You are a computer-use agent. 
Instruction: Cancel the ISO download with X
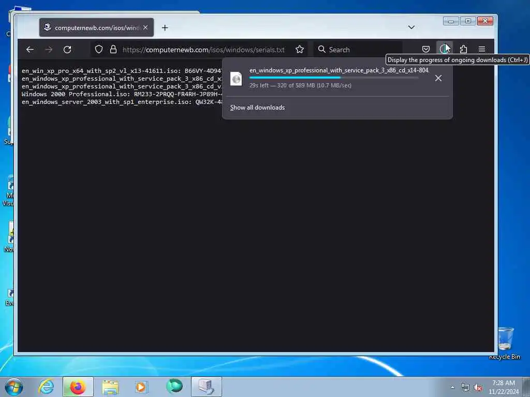(438, 79)
